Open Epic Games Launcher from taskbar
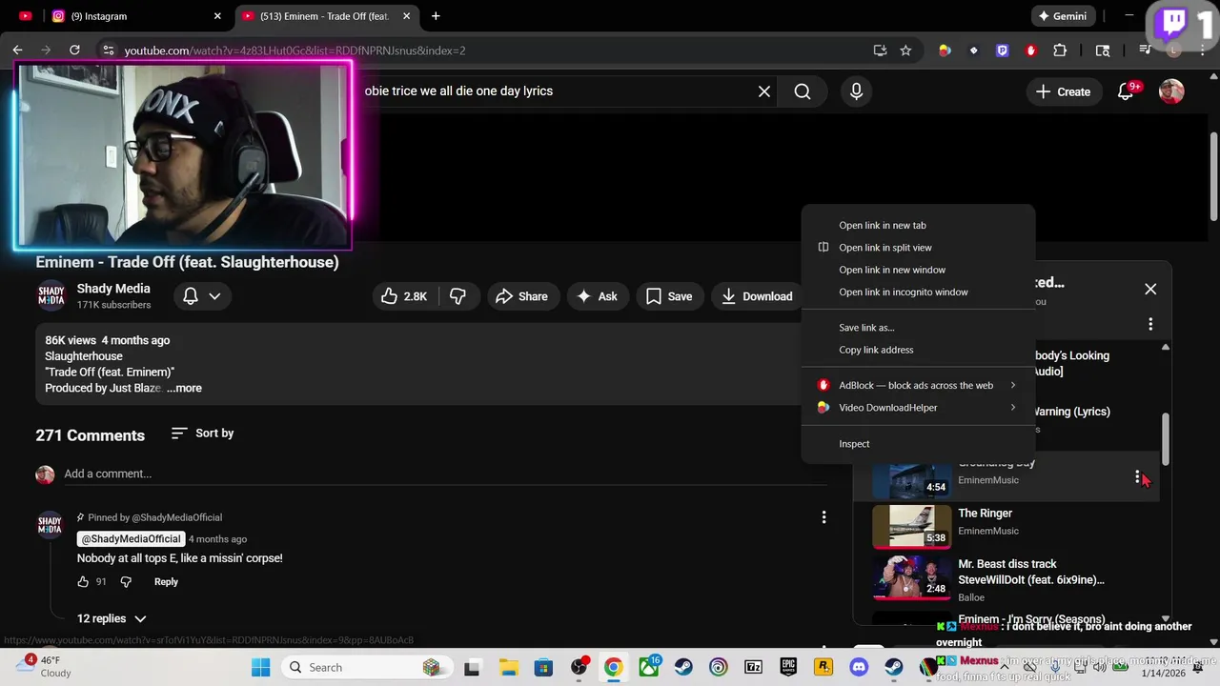 click(788, 667)
